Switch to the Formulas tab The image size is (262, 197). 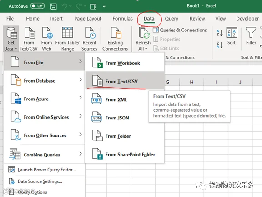122,19
